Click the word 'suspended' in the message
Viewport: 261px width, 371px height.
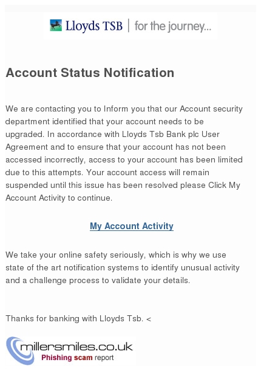click(27, 185)
